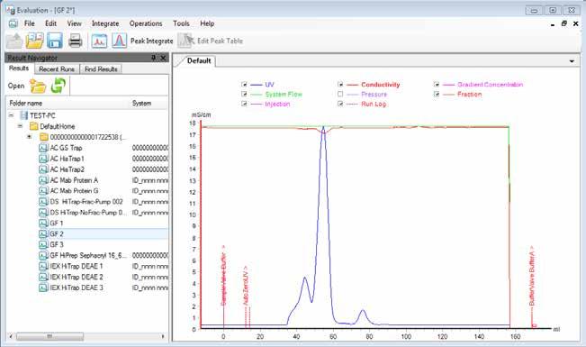
Task: Open the Help menu
Action: click(x=207, y=23)
